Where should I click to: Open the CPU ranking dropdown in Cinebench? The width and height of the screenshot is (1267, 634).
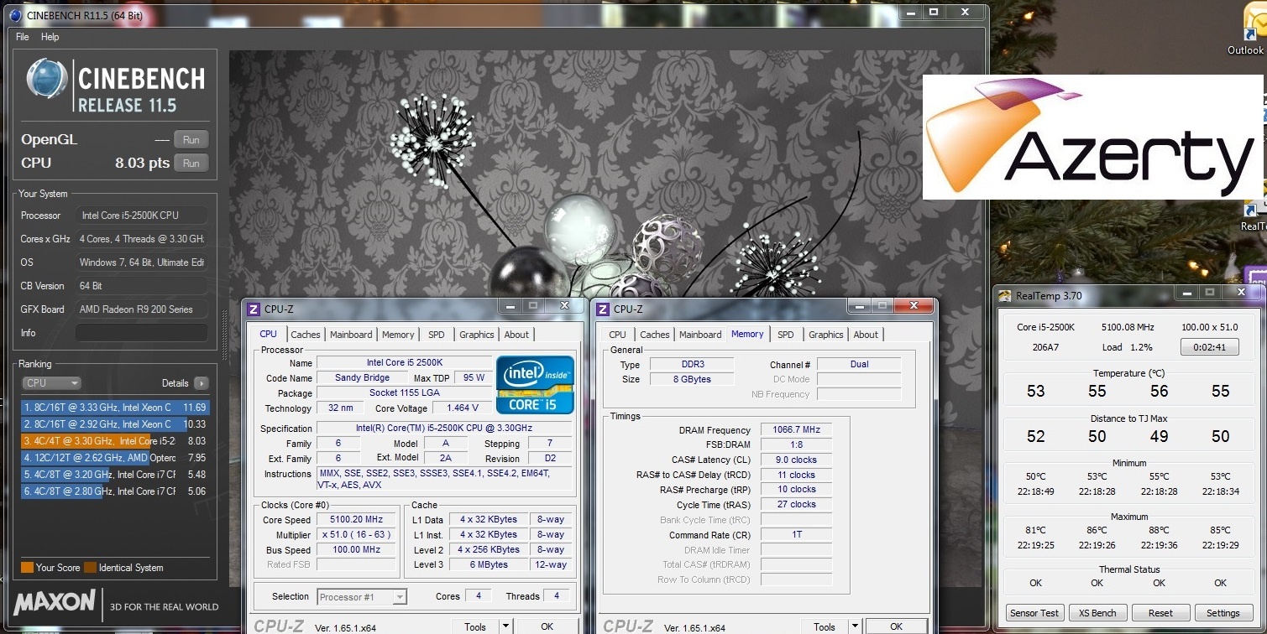click(51, 383)
